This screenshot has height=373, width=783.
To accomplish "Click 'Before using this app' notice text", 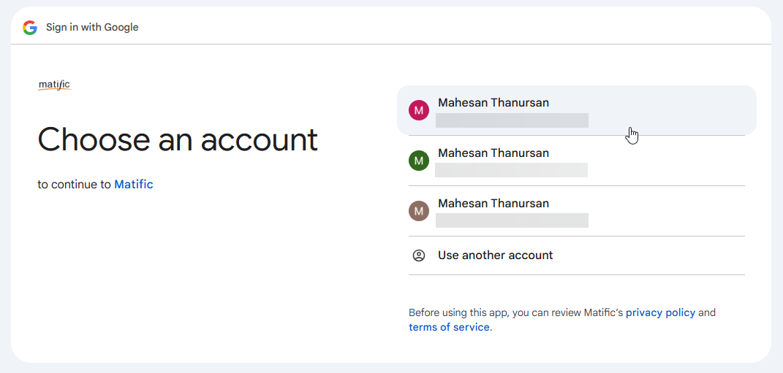I will tap(561, 320).
